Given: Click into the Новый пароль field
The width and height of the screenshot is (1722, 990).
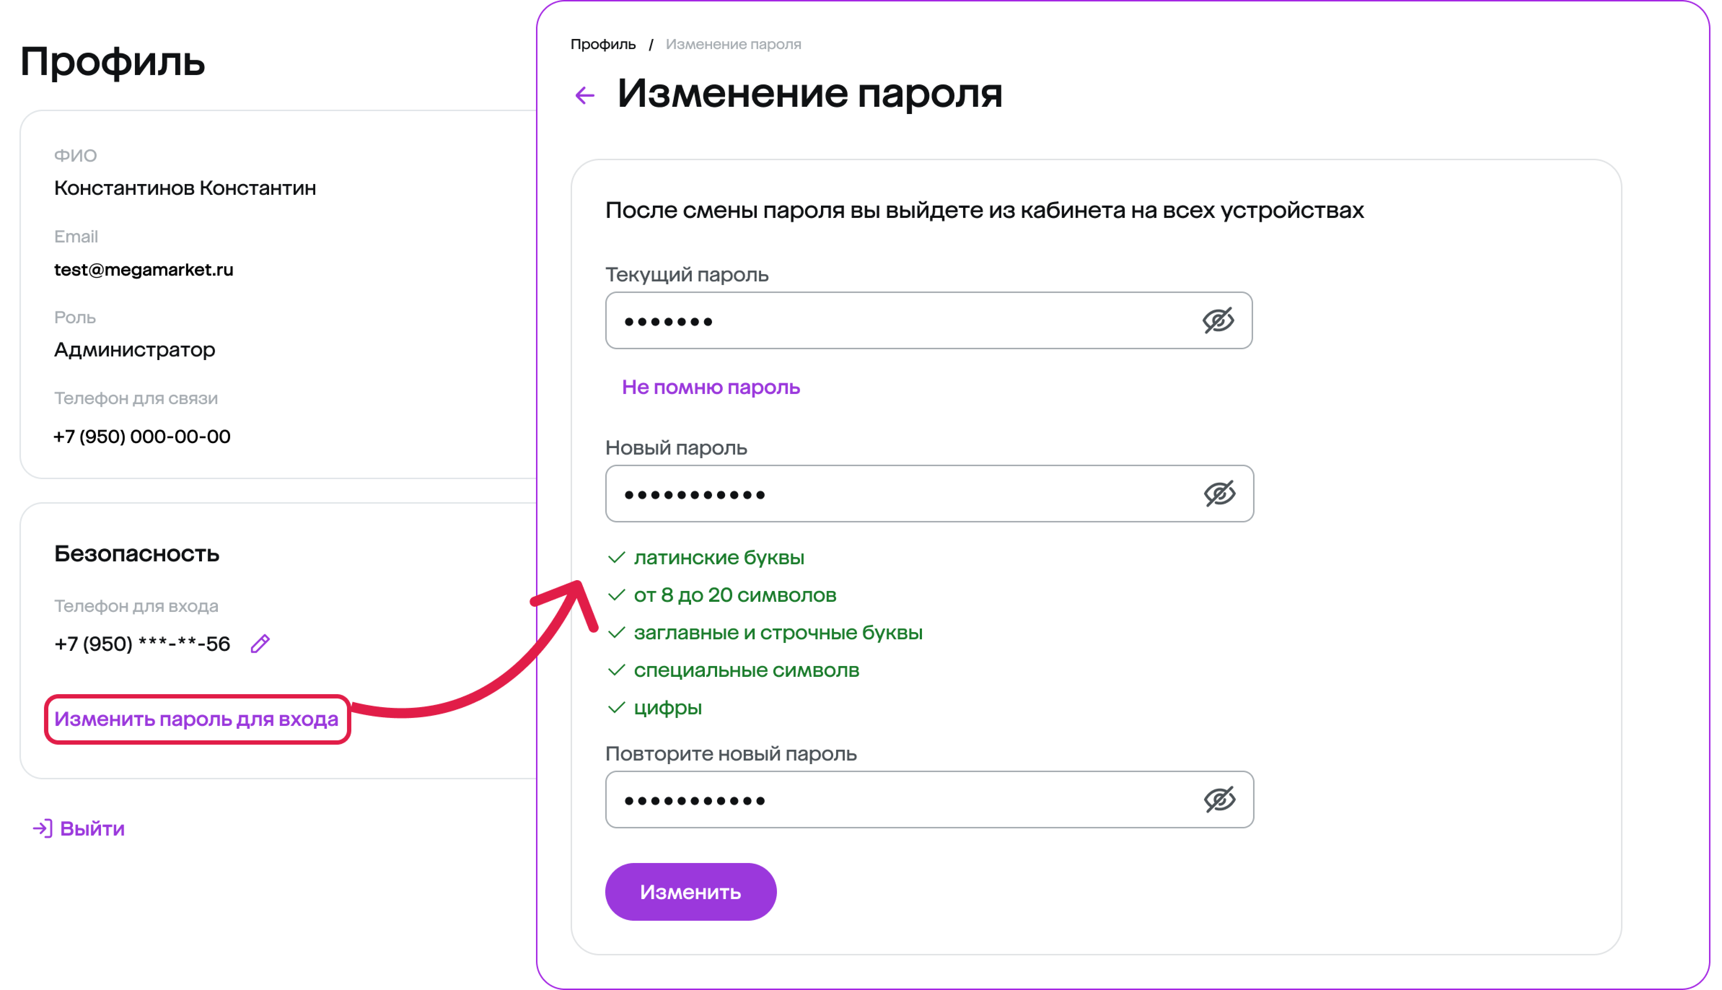Looking at the screenshot, I should pyautogui.click(x=897, y=494).
